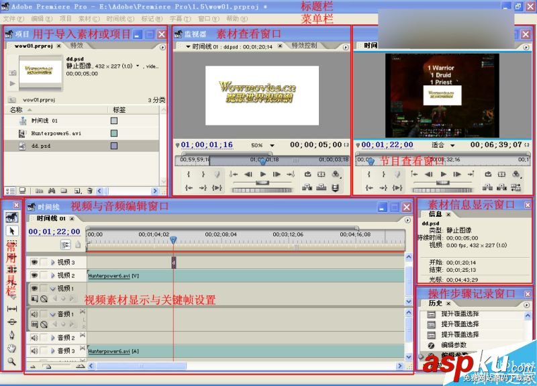
Task: Click the label swatch for dd.psd
Action: pyautogui.click(x=114, y=146)
